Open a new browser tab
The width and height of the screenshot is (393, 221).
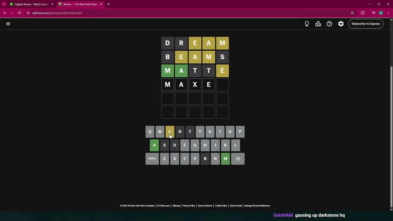click(108, 4)
